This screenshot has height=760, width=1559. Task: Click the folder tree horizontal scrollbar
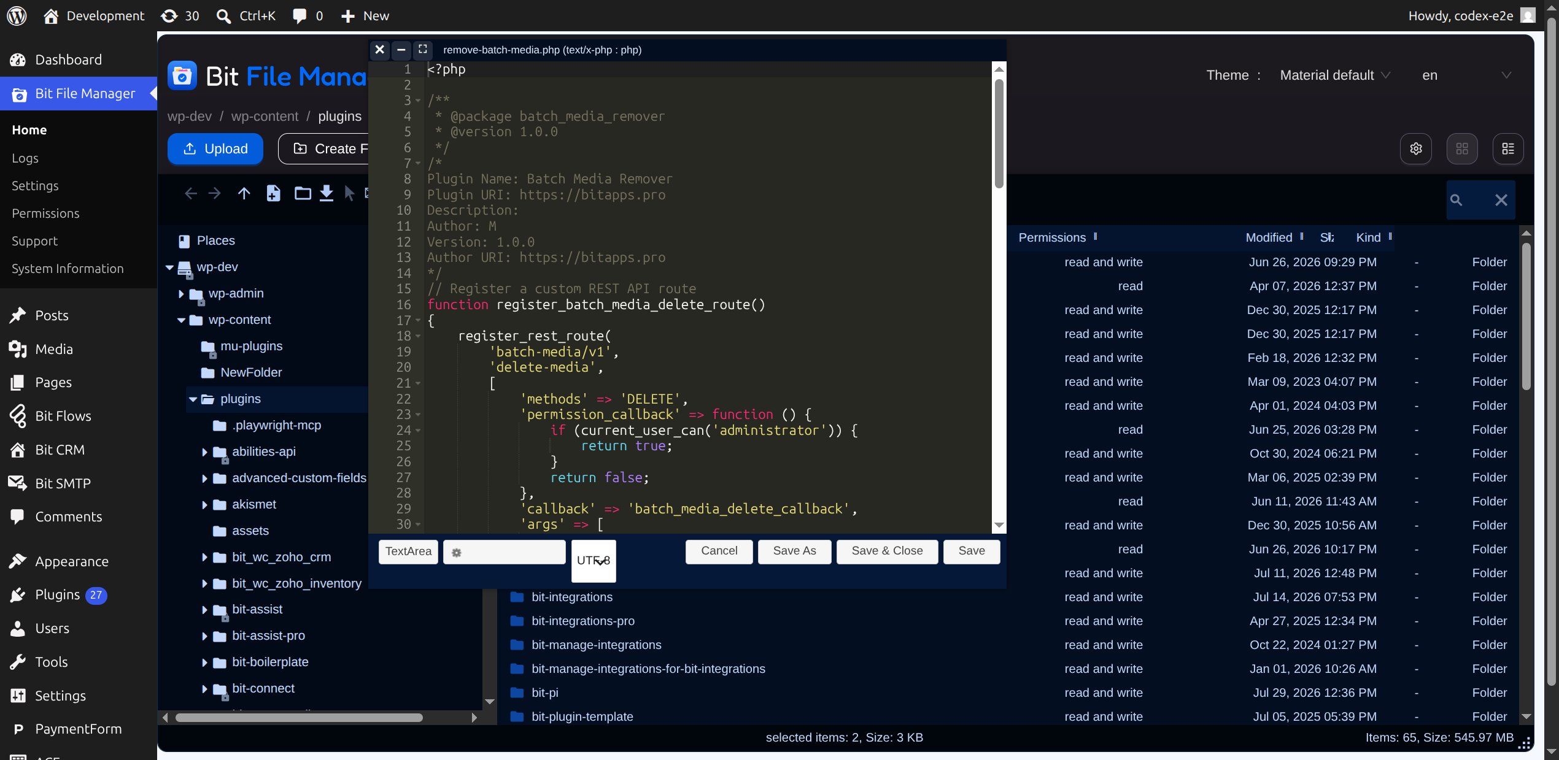pos(299,718)
